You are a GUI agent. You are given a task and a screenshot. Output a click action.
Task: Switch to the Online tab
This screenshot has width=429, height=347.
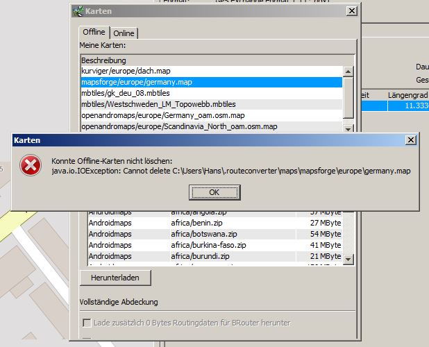coord(124,33)
